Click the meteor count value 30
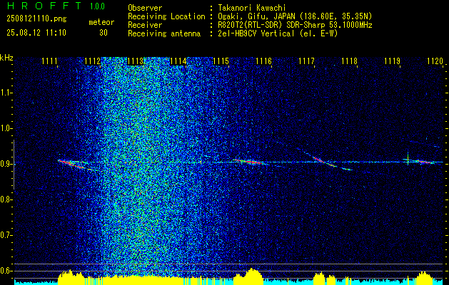The height and width of the screenshot is (285, 449). (x=104, y=33)
